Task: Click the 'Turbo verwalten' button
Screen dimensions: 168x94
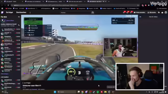Action: (x=139, y=13)
